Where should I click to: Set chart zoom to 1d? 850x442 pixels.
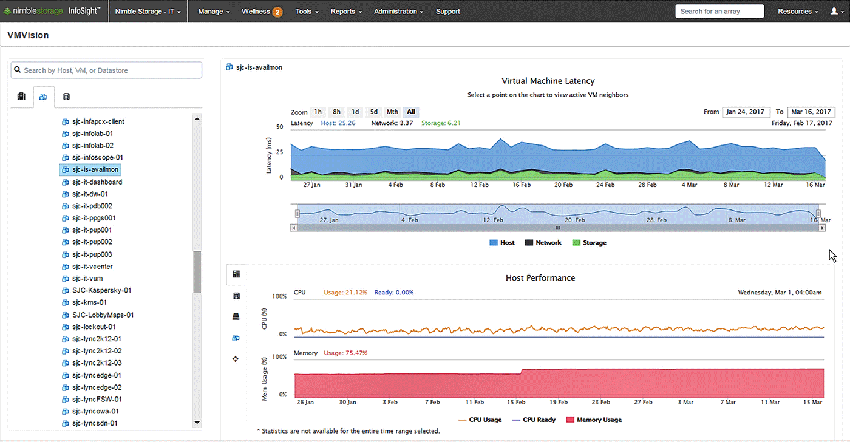click(x=355, y=112)
